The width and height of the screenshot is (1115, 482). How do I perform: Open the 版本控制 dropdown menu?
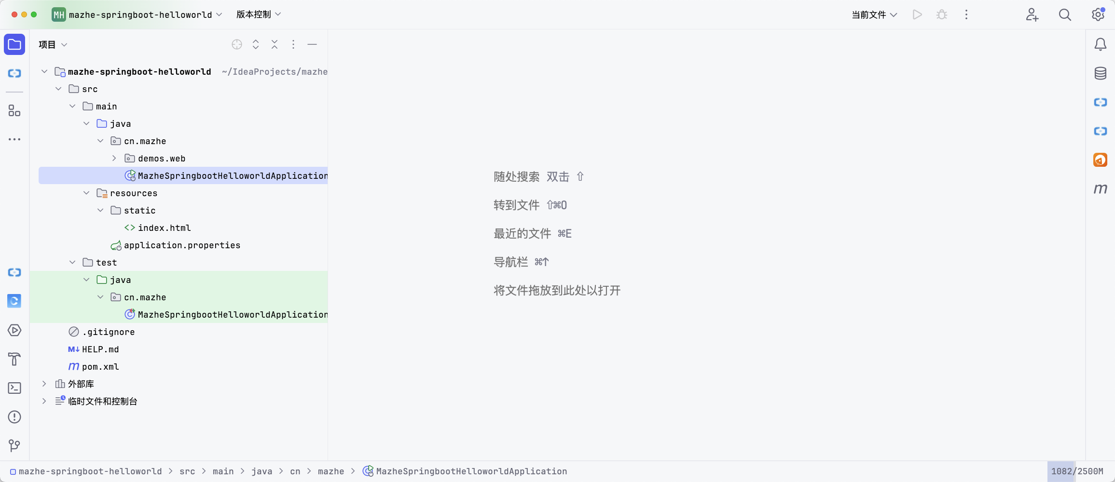[x=259, y=14]
